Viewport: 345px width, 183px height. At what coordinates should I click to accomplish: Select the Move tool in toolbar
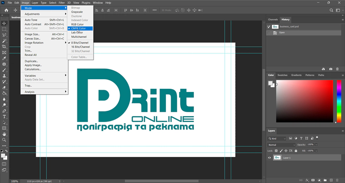[4, 23]
